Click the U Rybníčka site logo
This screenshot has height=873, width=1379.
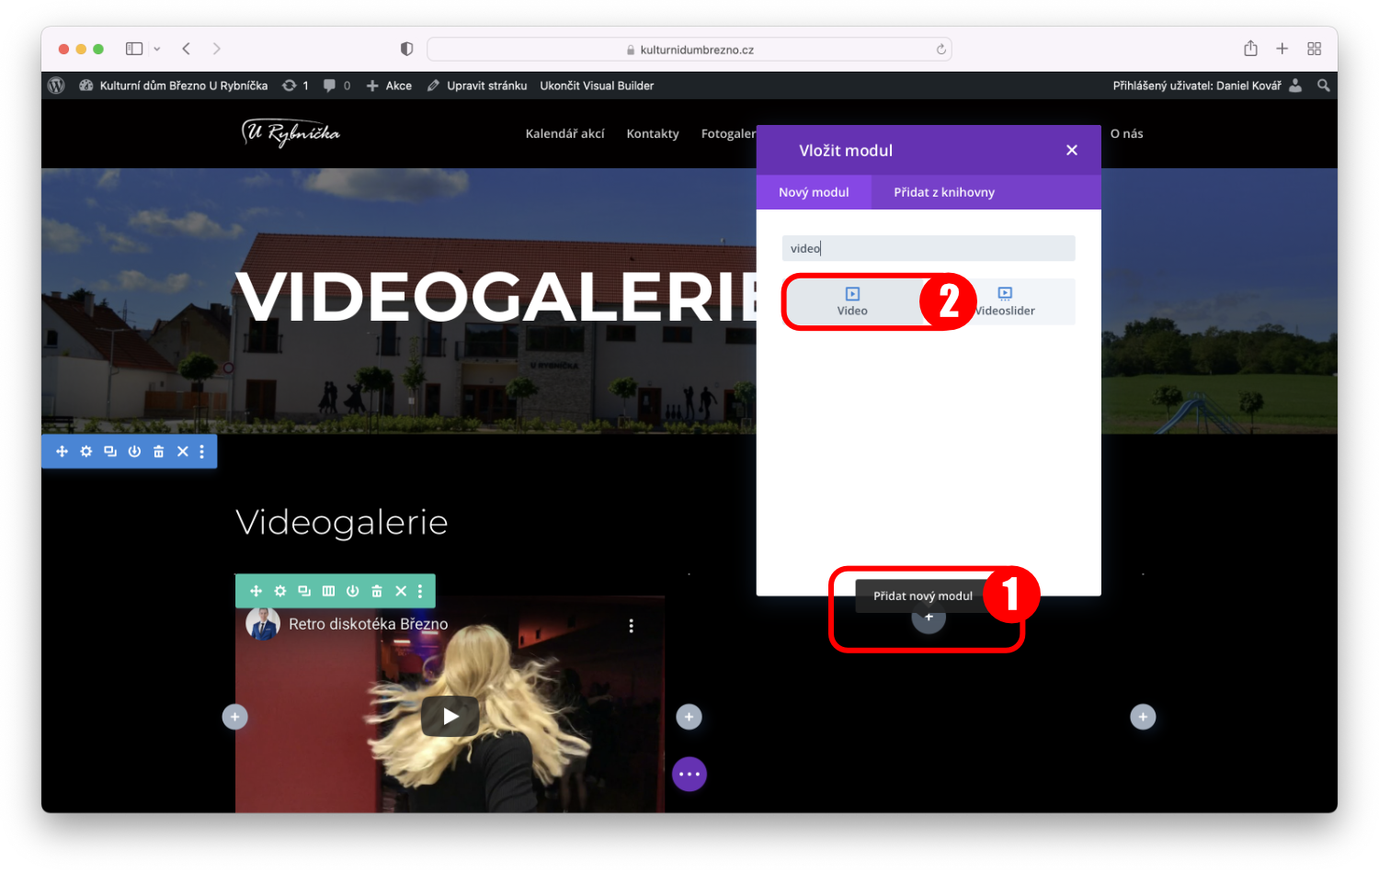[291, 133]
